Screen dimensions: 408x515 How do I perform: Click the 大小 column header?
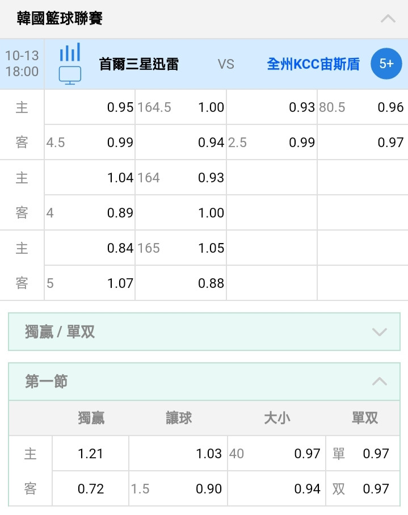pyautogui.click(x=277, y=418)
